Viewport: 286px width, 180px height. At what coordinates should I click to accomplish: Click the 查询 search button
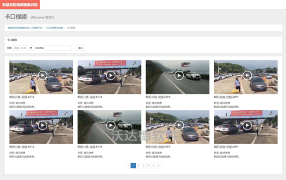[80, 48]
